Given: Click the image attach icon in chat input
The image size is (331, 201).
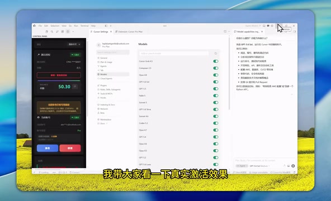Looking at the screenshot, I should 289,166.
